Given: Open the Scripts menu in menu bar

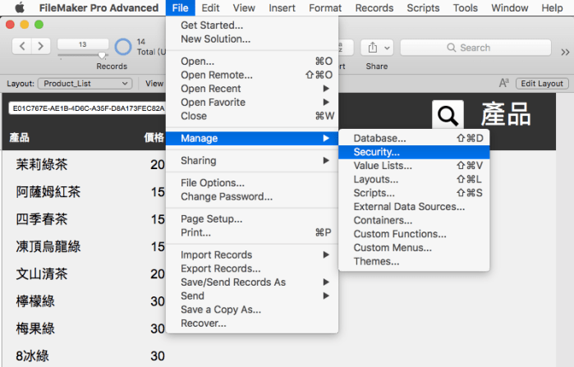Looking at the screenshot, I should tap(422, 8).
